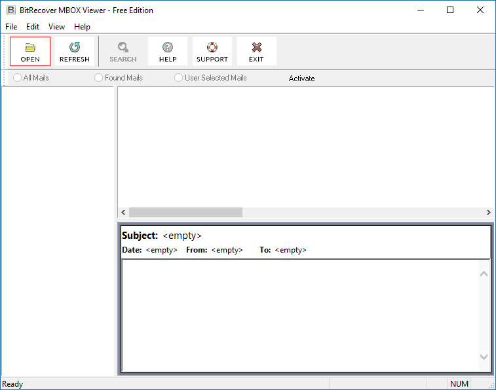Minimize the MBOX Viewer window
This screenshot has height=390, width=496.
[x=421, y=10]
